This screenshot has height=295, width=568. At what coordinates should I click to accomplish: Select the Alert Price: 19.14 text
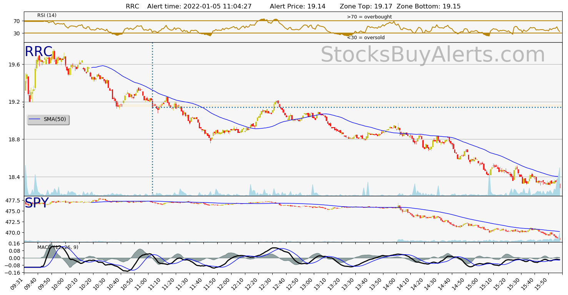pyautogui.click(x=298, y=7)
